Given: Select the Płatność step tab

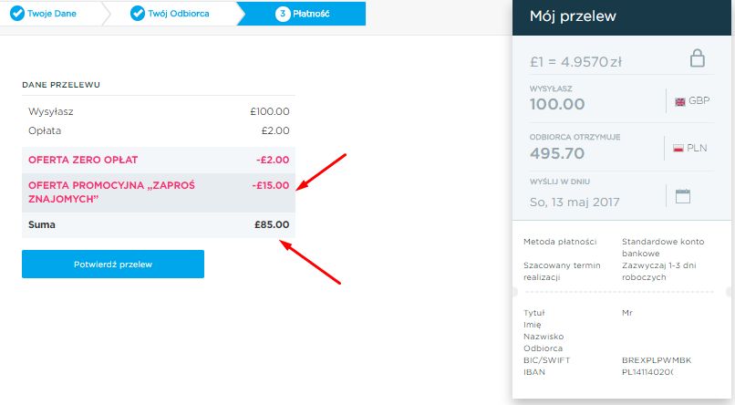Looking at the screenshot, I should point(303,14).
